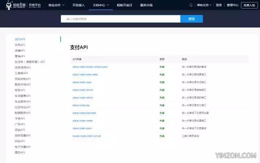Open alipay.trade.query API link
The width and height of the screenshot is (260, 163).
pos(82,128)
